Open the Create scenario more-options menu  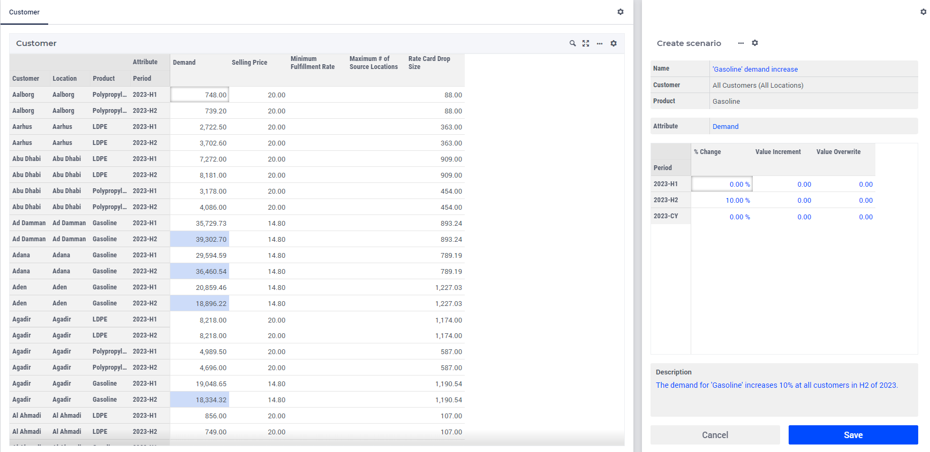pyautogui.click(x=741, y=43)
